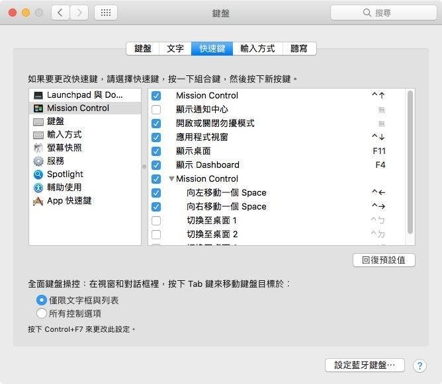
Task: Click the App 快速鍵 icon
Action: [x=38, y=201]
